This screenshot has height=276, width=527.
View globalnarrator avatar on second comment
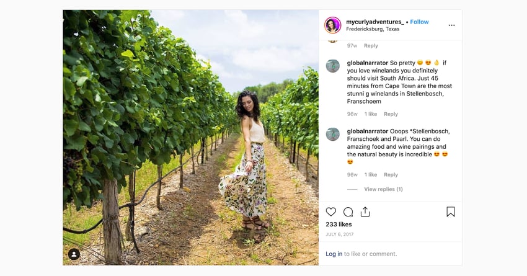coord(333,135)
